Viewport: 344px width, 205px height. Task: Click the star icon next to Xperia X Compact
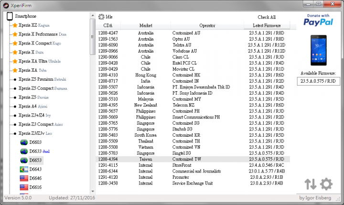point(15,43)
